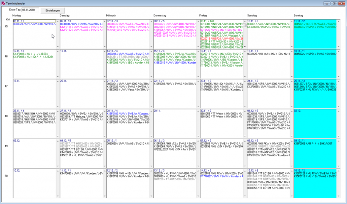The image size is (347, 204).
Task: Maximize the Terminkalender window
Action: pos(334,3)
